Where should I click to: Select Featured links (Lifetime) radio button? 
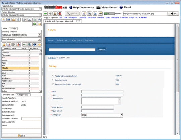(x=53, y=76)
